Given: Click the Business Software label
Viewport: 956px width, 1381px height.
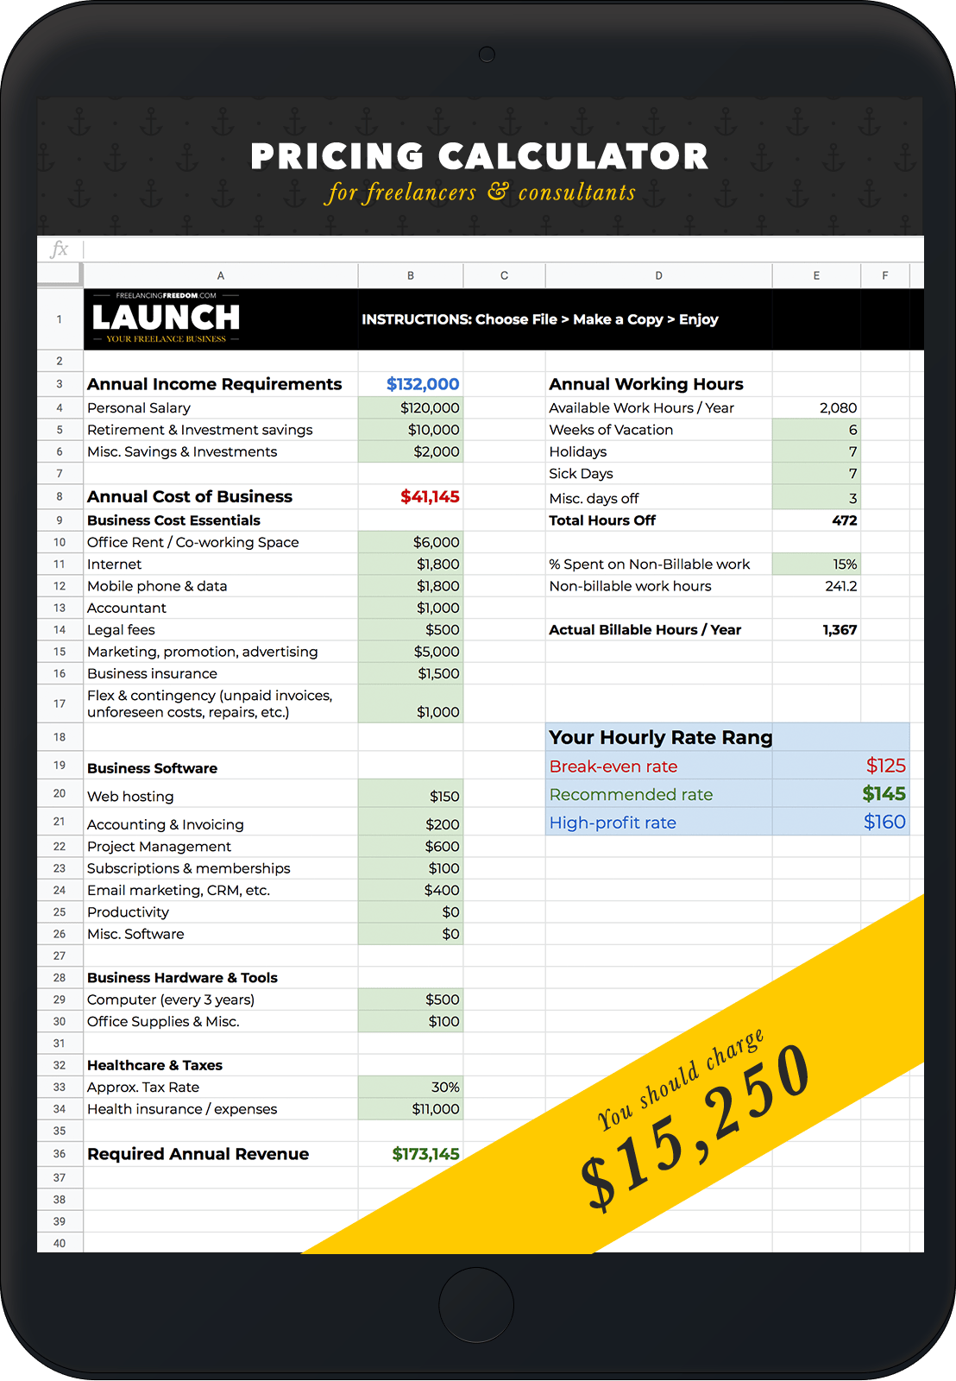Looking at the screenshot, I should pos(152,768).
